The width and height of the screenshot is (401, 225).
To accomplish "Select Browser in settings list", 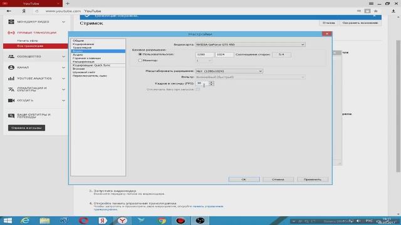I will (79, 69).
